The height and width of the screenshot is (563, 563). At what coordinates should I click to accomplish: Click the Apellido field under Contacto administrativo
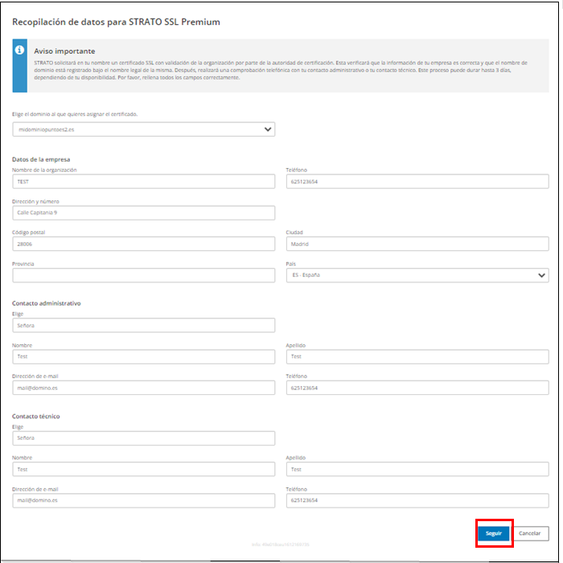(x=417, y=356)
